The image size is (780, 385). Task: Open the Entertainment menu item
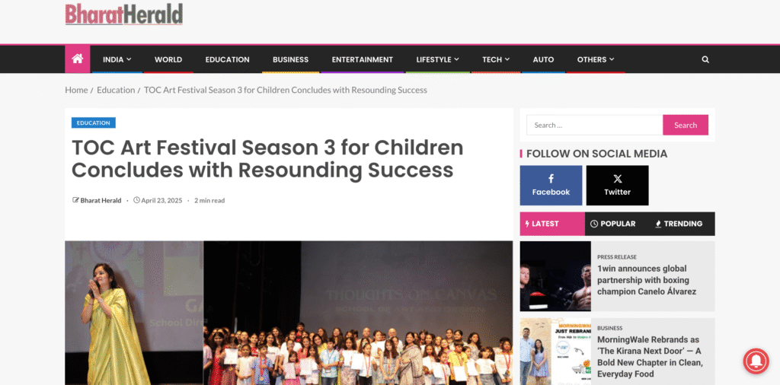[x=362, y=59]
